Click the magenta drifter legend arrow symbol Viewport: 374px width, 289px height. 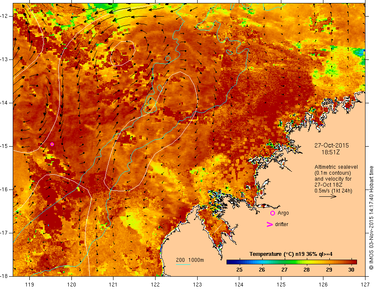tap(269, 224)
